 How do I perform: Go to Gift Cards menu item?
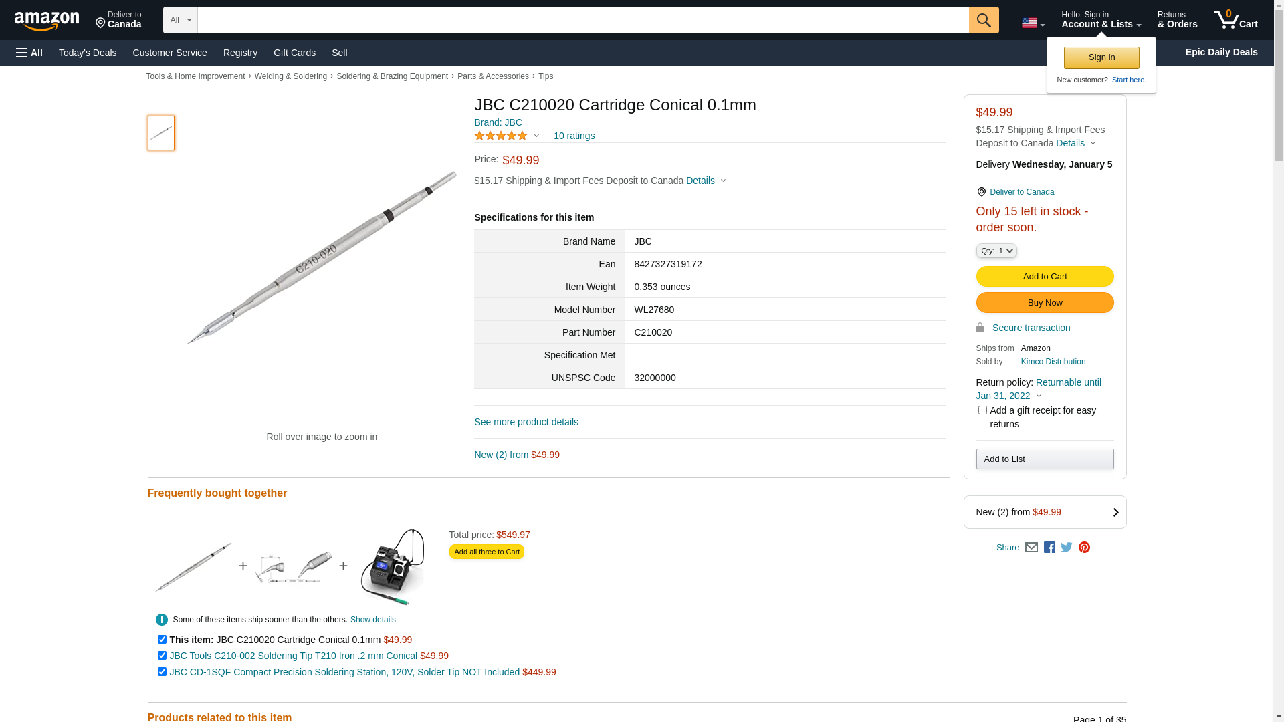pyautogui.click(x=294, y=53)
